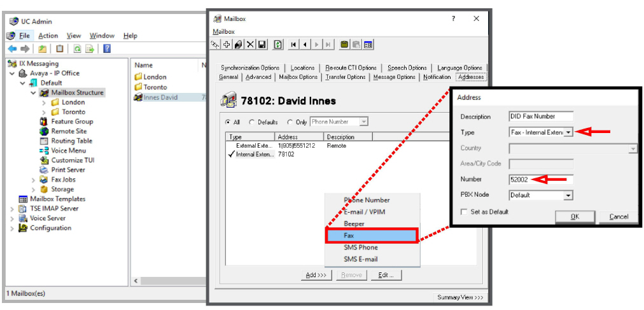This screenshot has width=644, height=310.
Task: Click Cancel in the Address dialog
Action: click(619, 217)
